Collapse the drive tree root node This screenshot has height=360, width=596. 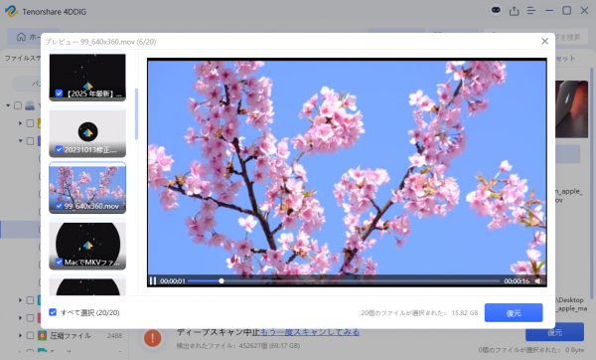click(8, 105)
